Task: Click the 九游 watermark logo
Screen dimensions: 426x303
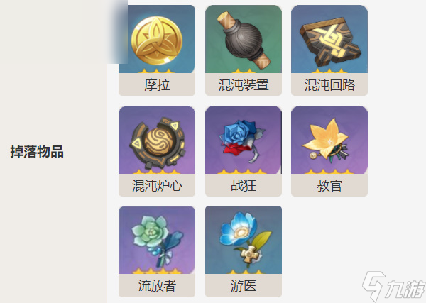Action: [x=393, y=286]
